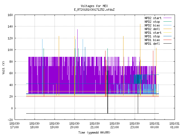Click the 'Time (yymmdd HH:MM)' x-axis label
This screenshot has height=135, width=180.
[94, 132]
